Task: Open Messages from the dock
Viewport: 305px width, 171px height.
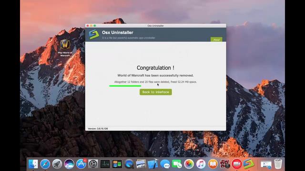Action: coord(165,164)
